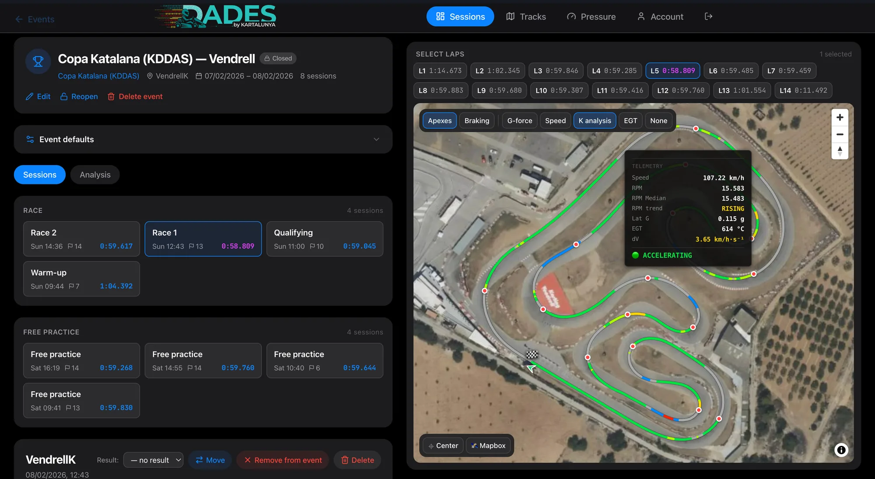875x479 pixels.
Task: Toggle the K analysis color mode
Action: pyautogui.click(x=595, y=120)
